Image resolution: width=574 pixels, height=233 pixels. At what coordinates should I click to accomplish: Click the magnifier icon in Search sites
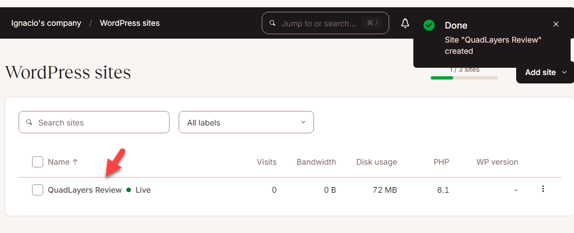click(29, 122)
